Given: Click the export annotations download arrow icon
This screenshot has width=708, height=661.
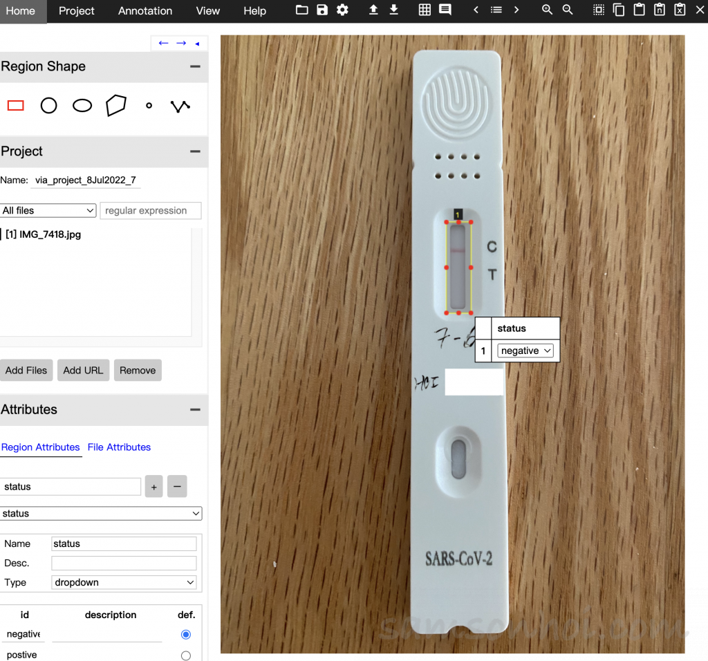Looking at the screenshot, I should (393, 10).
